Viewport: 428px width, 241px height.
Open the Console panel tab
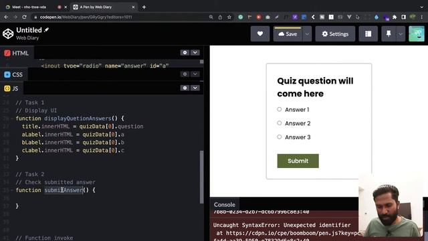pos(225,205)
